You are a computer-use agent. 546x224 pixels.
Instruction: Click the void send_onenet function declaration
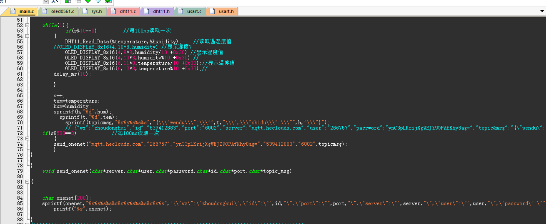167,171
